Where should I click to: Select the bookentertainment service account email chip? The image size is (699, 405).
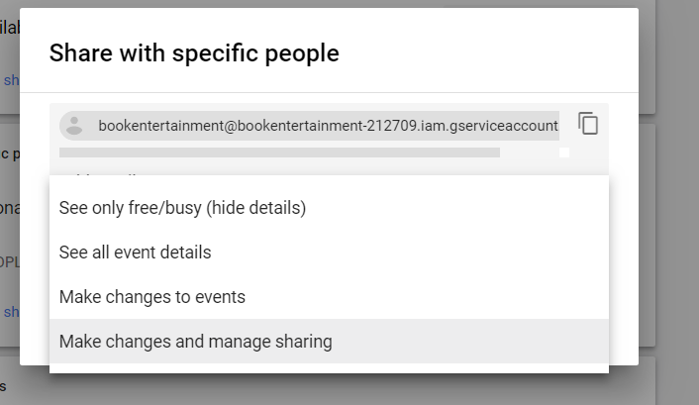click(309, 126)
